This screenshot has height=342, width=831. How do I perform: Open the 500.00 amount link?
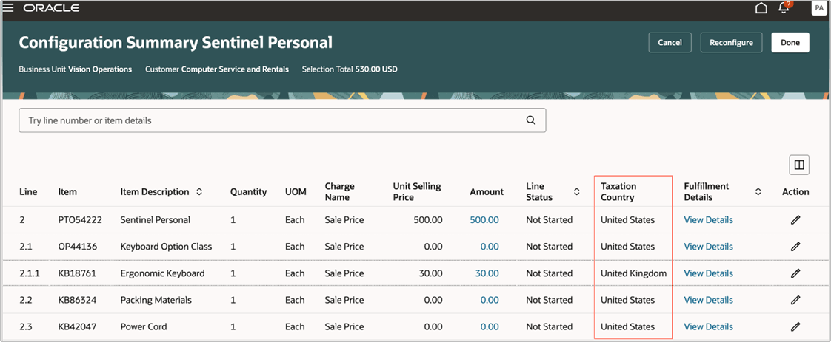(484, 220)
